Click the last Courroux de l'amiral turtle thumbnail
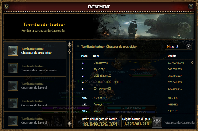 [13, 121]
